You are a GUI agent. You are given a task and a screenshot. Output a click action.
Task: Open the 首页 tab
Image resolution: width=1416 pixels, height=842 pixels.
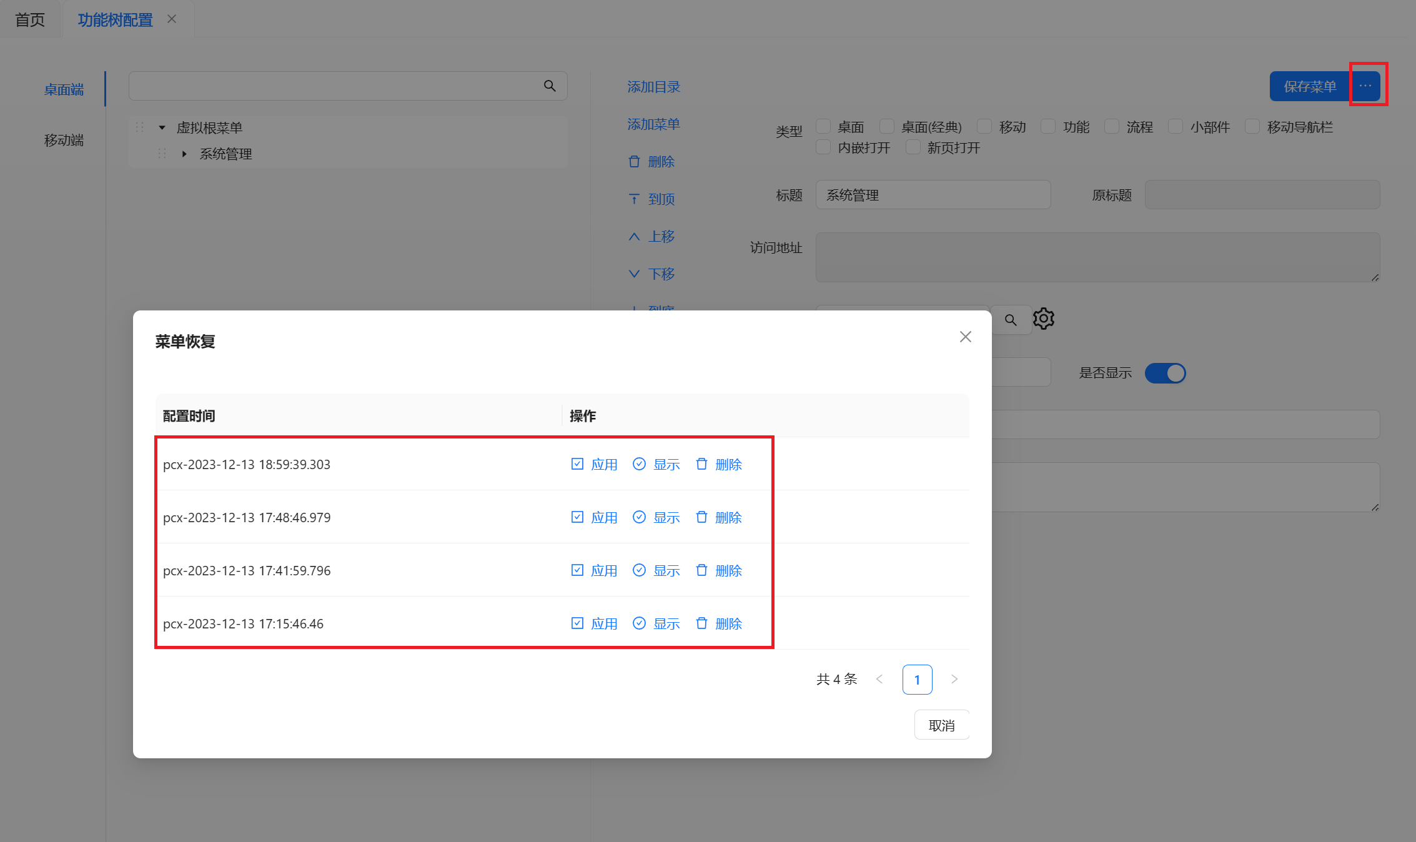pyautogui.click(x=30, y=20)
